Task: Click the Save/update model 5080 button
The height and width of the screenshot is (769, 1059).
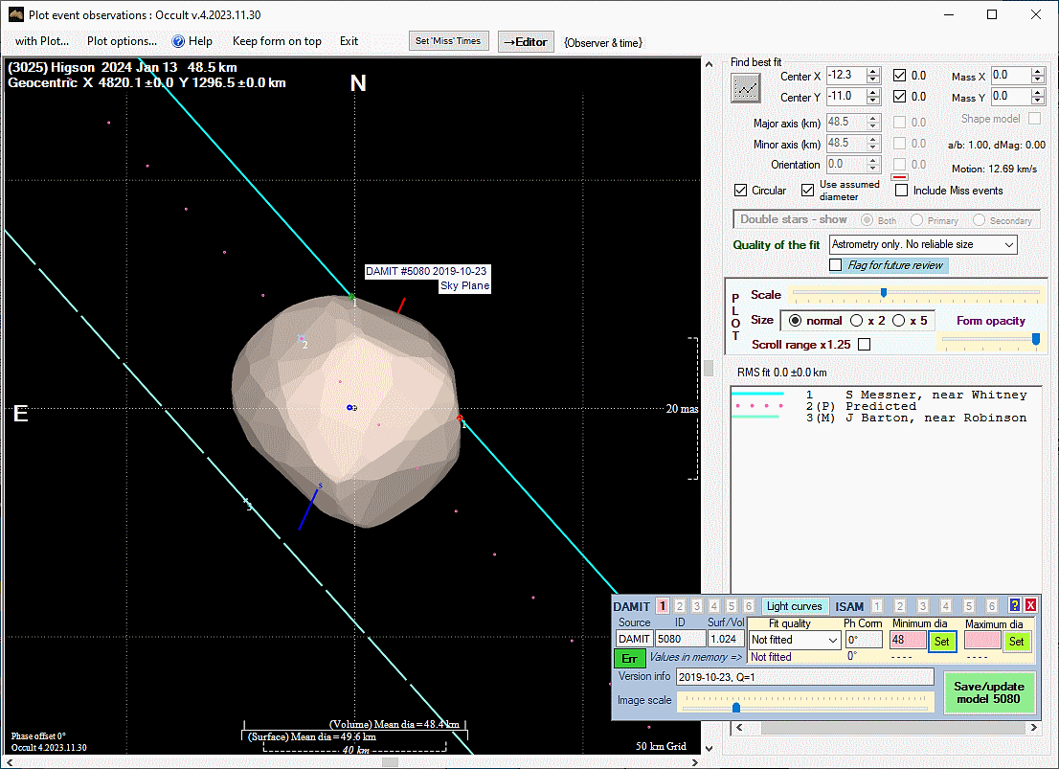Action: point(990,692)
